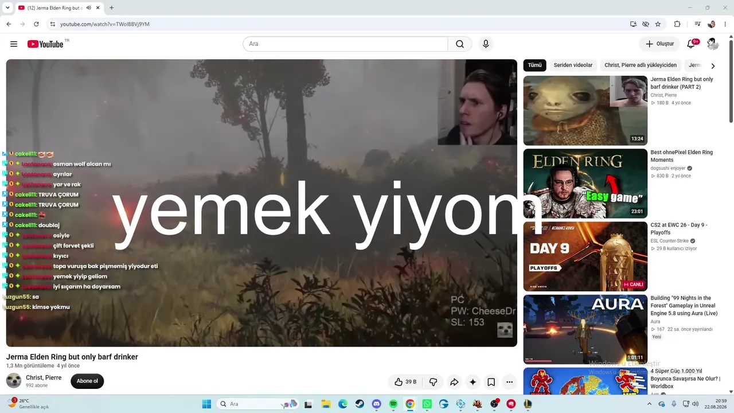This screenshot has height=413, width=734.
Task: Open the weather widget showing 26°C
Action: (x=28, y=404)
